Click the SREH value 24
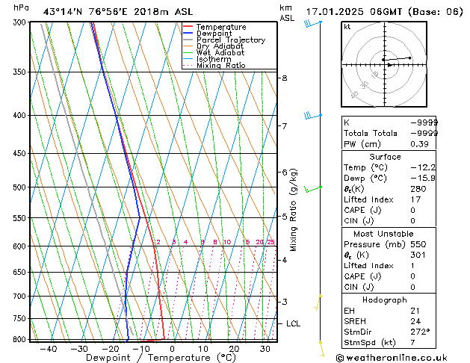470x363 pixels. point(415,321)
